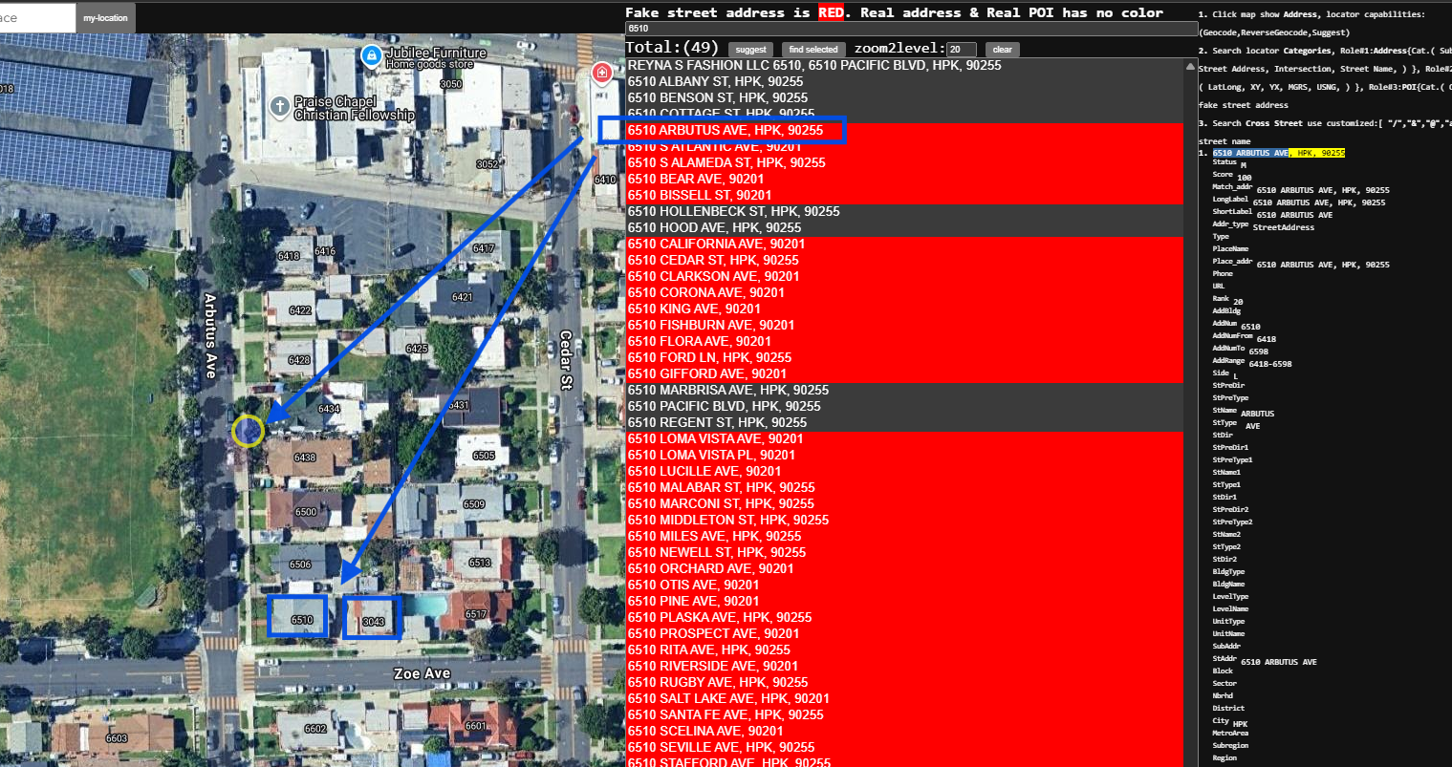Viewport: 1452px width, 767px height.
Task: Click the place search field on map
Action: (36, 18)
